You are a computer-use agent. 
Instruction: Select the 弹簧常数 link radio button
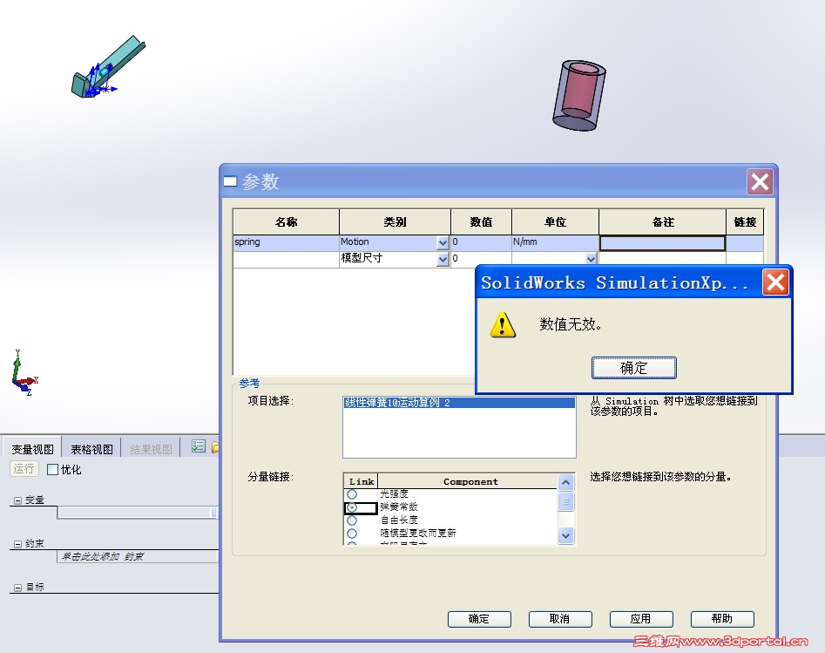pos(352,507)
